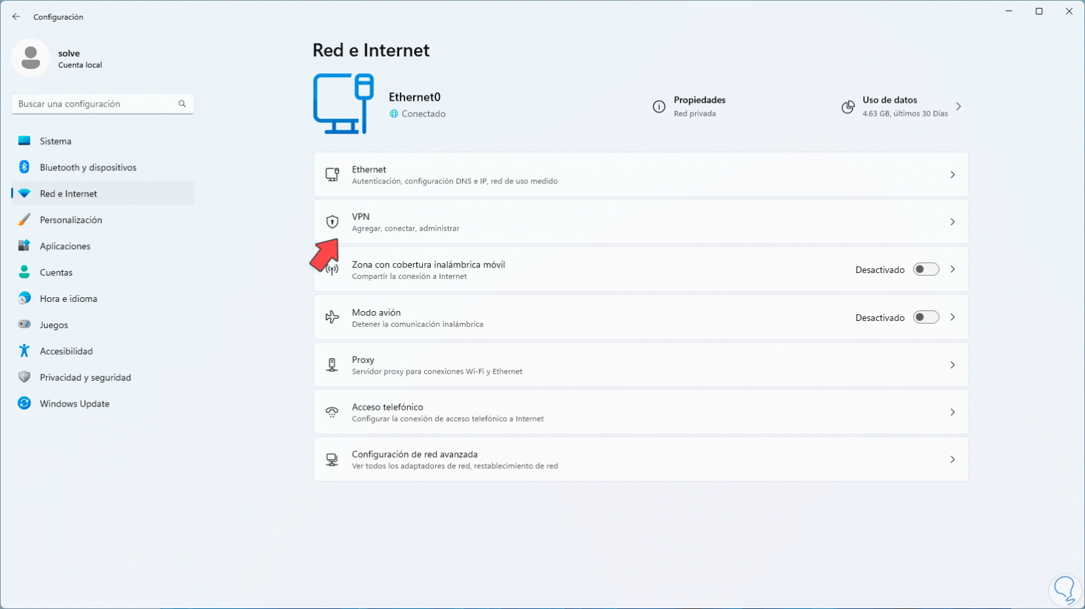Click the Bluetooth icon in sidebar
This screenshot has width=1085, height=609.
pos(24,167)
